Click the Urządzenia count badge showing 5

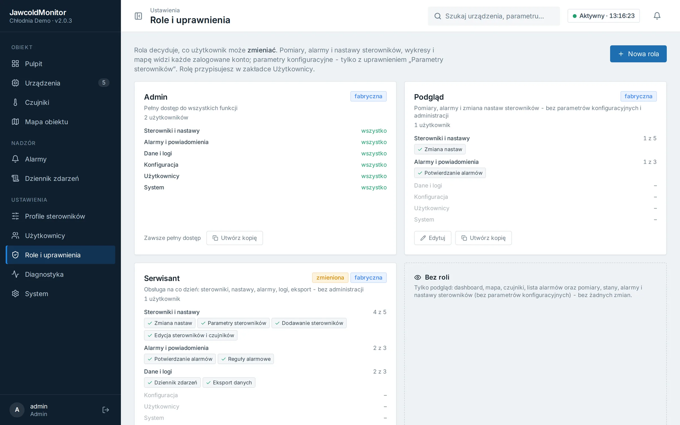click(104, 83)
